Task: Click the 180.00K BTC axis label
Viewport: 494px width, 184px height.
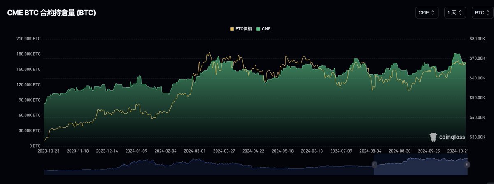Action: [29, 54]
